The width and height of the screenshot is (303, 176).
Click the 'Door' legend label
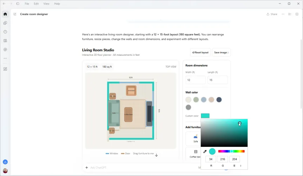[128, 154]
